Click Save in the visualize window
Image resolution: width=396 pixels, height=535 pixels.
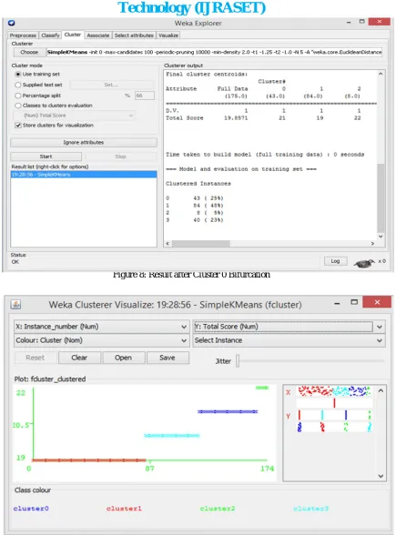pos(168,358)
